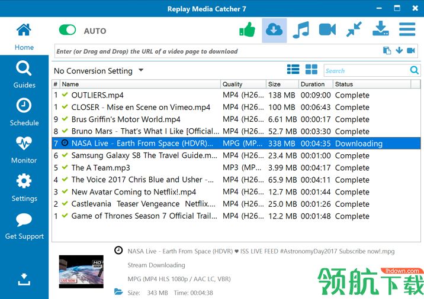The width and height of the screenshot is (424, 299).
Task: Click the small camera record icon in URL bar
Action: coord(411,50)
